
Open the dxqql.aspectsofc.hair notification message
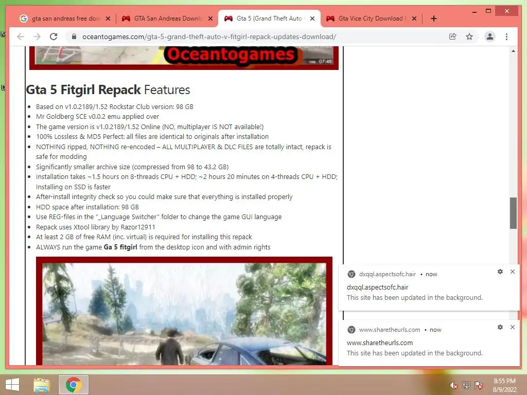(x=414, y=298)
